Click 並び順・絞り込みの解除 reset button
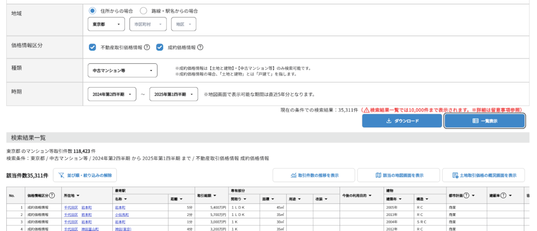The image size is (537, 231). [x=85, y=175]
